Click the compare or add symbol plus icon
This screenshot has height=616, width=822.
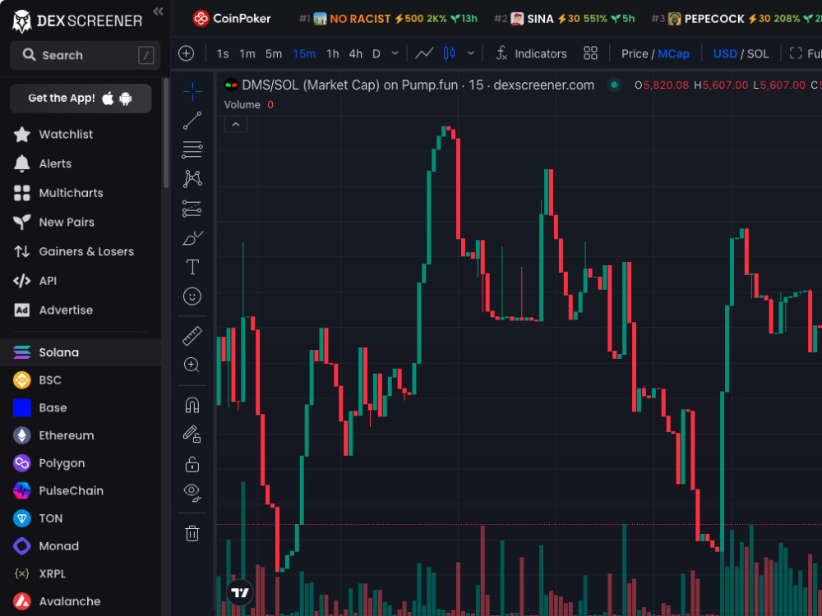point(186,53)
